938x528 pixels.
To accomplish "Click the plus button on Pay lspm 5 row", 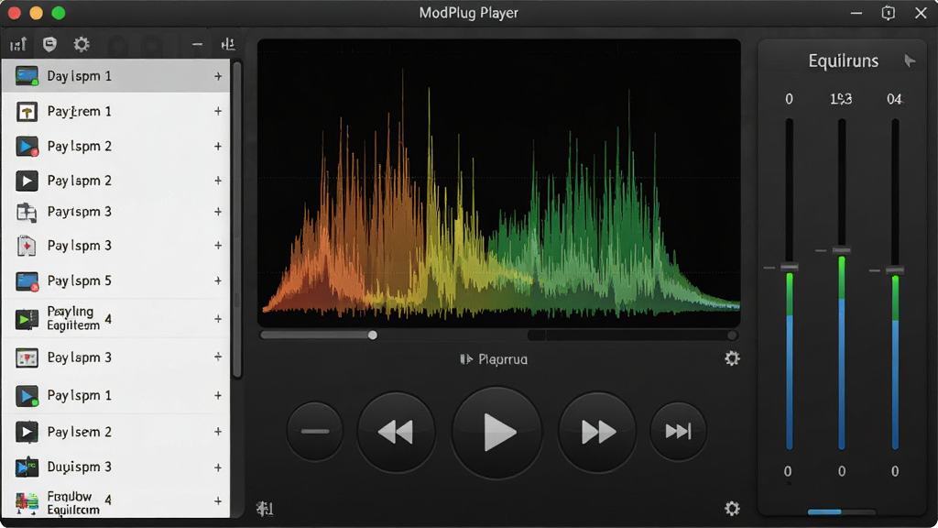I will tap(218, 280).
